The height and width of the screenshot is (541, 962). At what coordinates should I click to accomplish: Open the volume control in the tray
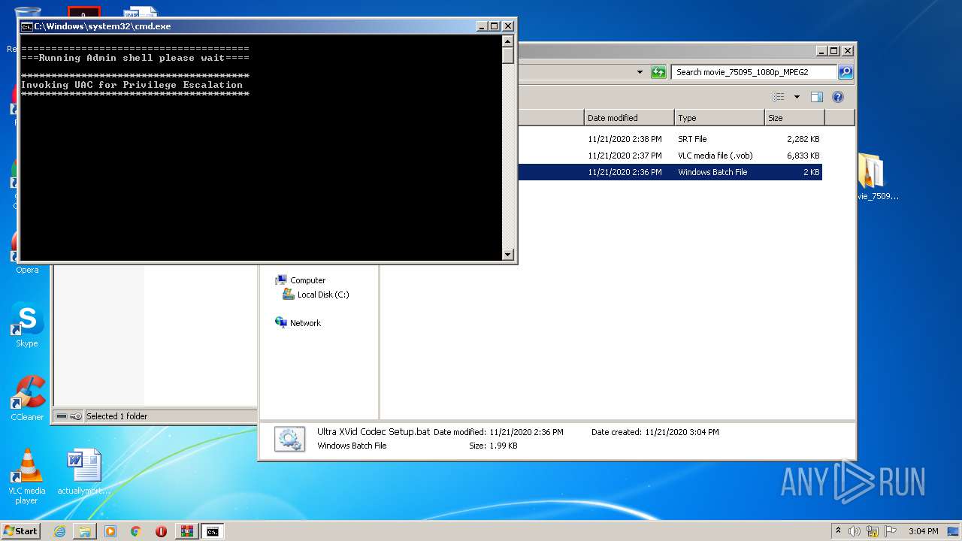[x=855, y=531]
